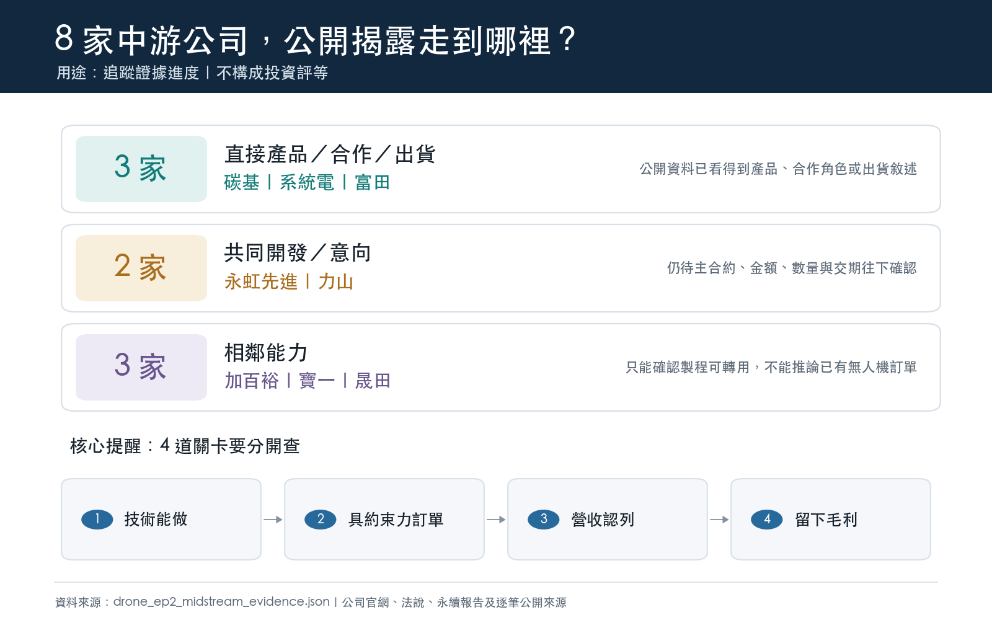The image size is (992, 620).
Task: Click step 4 number badge
Action: tap(767, 520)
